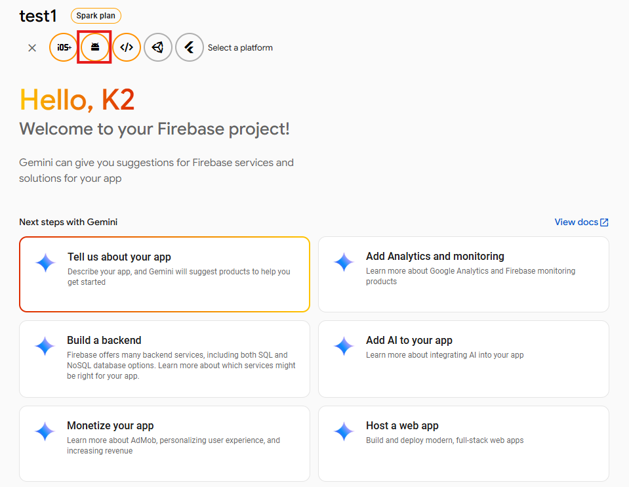Open the View docs link
This screenshot has height=487, width=629.
click(x=576, y=222)
